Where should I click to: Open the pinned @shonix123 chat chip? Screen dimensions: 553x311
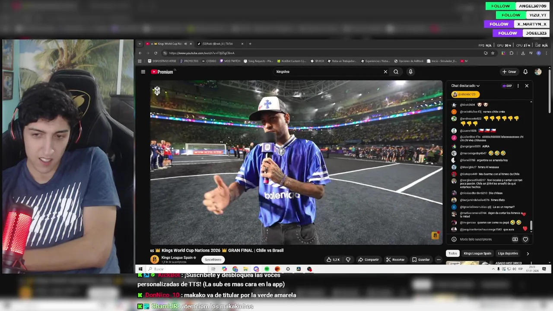coord(465,94)
